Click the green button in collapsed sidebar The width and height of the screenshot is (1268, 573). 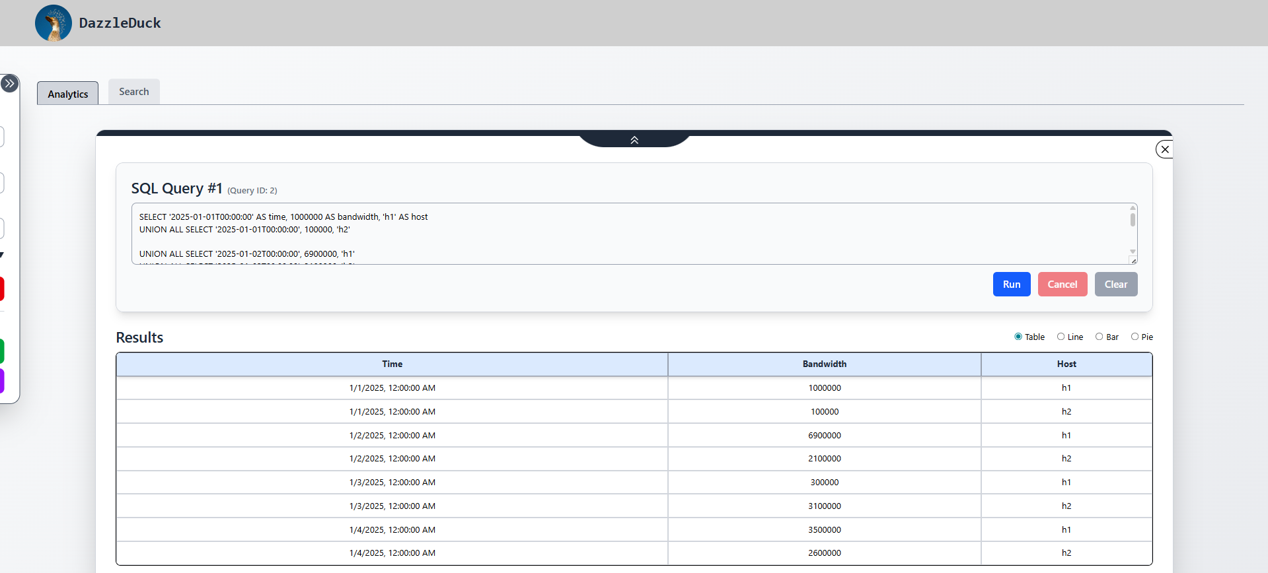(x=2, y=351)
